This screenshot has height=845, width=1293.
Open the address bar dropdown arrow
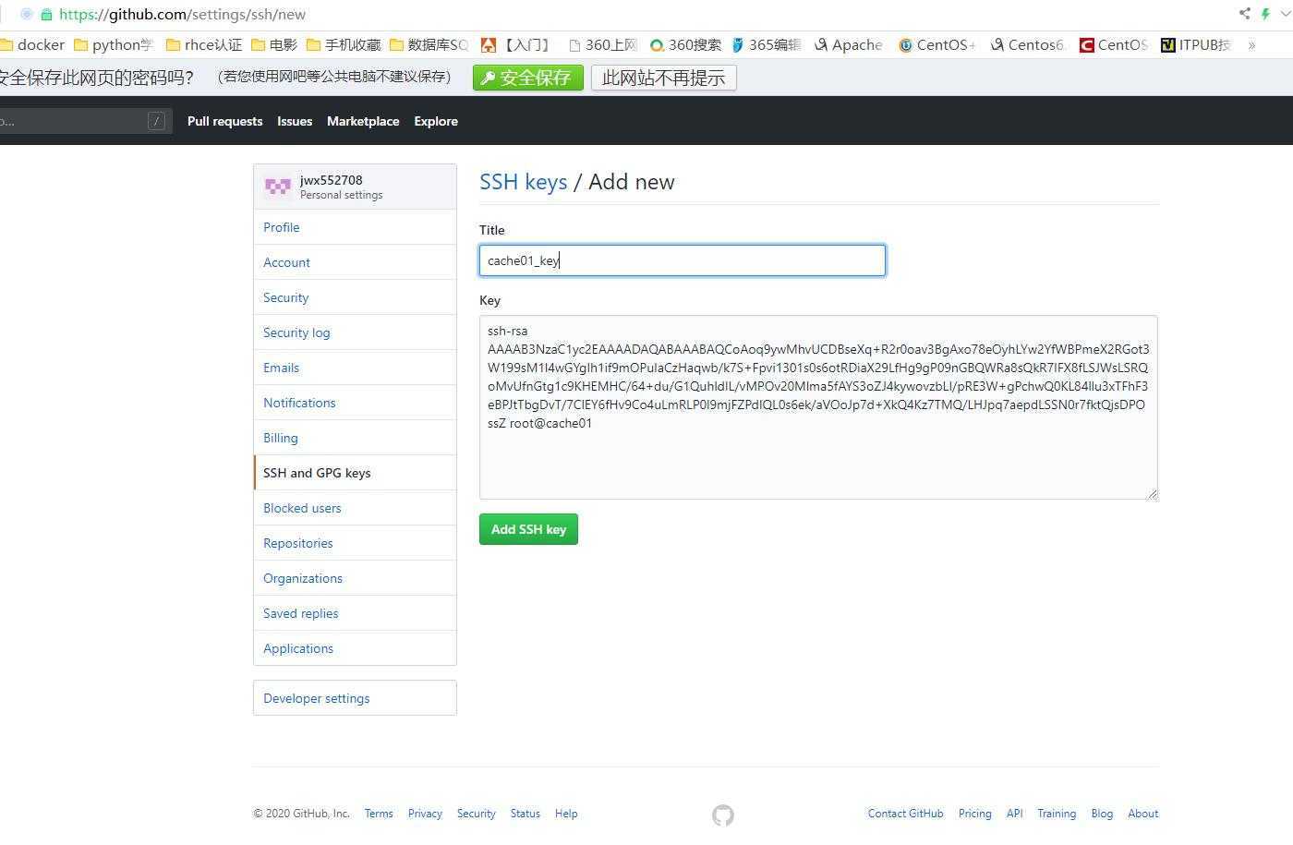tap(1285, 14)
